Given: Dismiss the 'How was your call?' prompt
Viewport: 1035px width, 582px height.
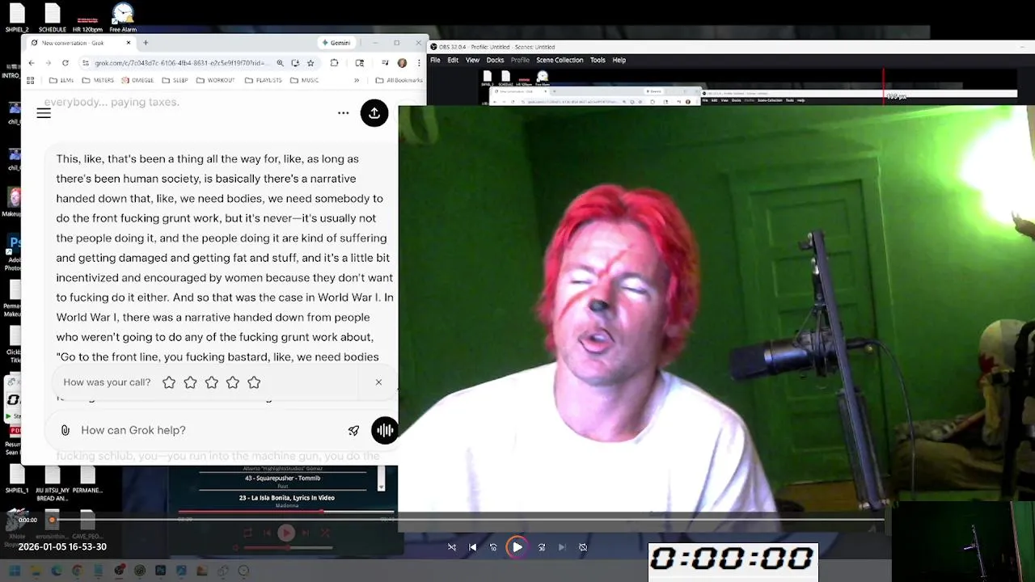Looking at the screenshot, I should tap(378, 382).
